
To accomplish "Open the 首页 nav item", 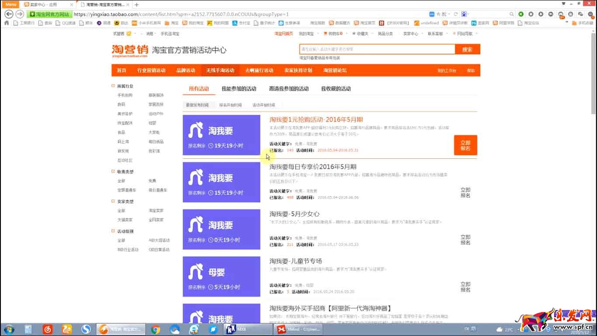I will click(x=121, y=70).
